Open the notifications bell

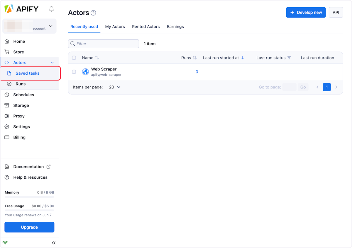pyautogui.click(x=52, y=9)
